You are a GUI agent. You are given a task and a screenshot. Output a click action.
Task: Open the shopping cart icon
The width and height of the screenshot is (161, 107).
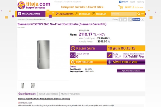(121, 7)
